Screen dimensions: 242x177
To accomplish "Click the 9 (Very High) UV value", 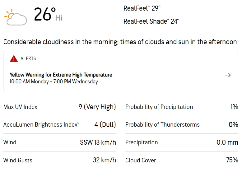I will [97, 107].
